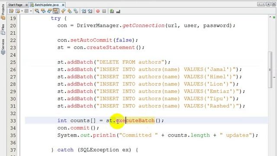
Task: Close the BatchUpdate.java tab
Action: [63, 5]
